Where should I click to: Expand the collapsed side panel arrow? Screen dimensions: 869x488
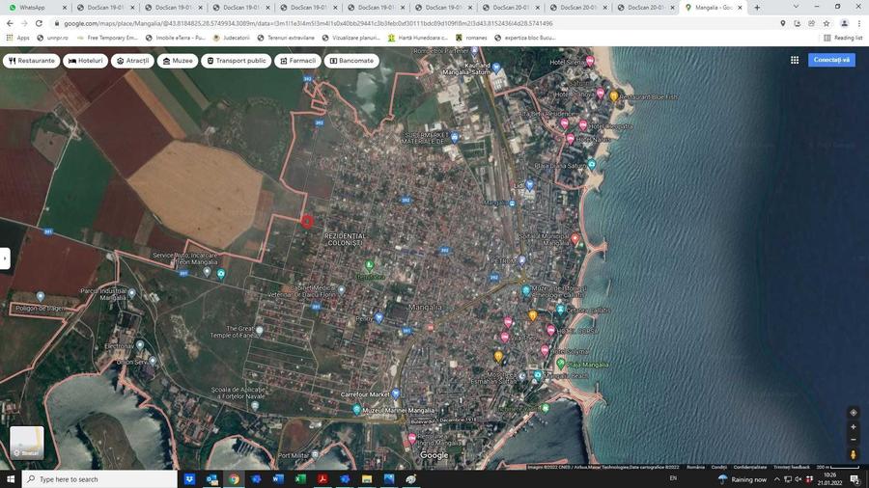click(5, 258)
